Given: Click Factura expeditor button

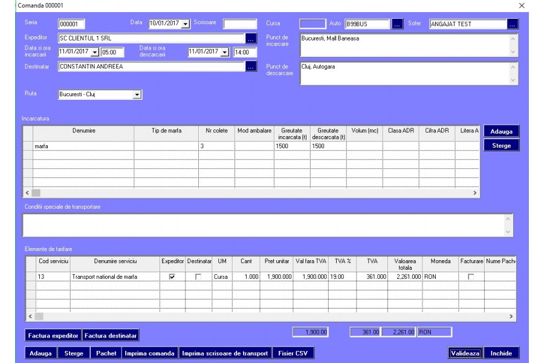Looking at the screenshot, I should click(x=53, y=336).
